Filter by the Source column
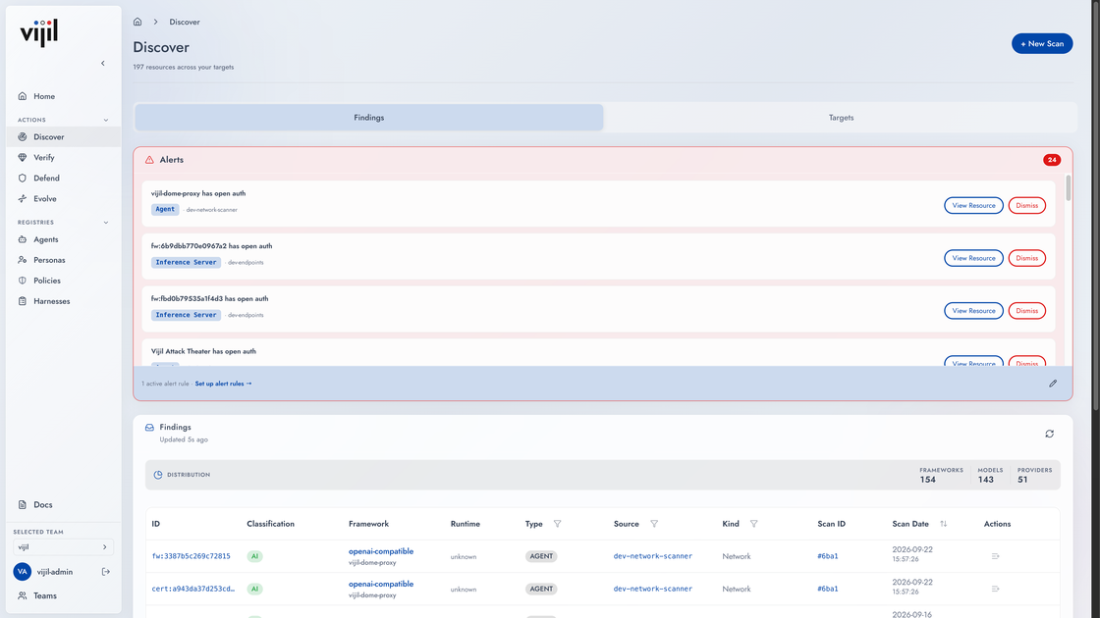Image resolution: width=1100 pixels, height=618 pixels. 654,524
